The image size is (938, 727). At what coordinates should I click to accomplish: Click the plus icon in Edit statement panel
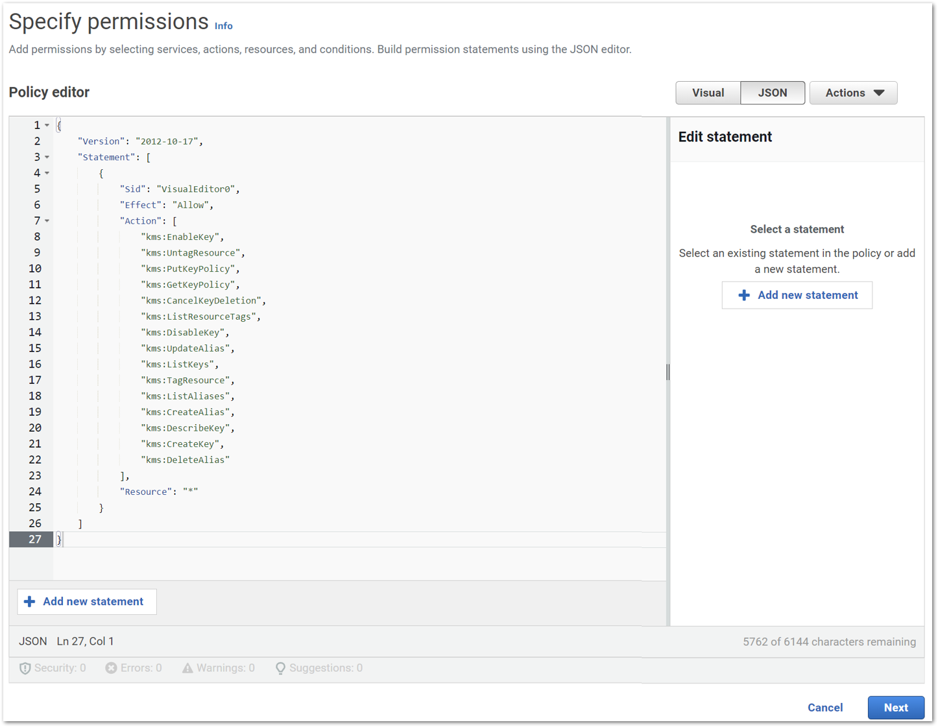click(x=744, y=295)
